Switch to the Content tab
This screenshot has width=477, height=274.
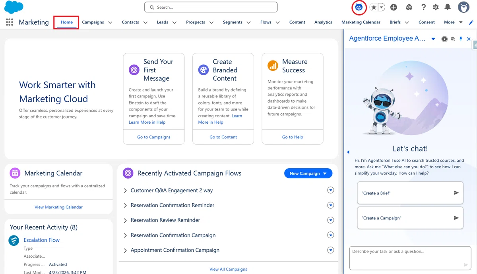click(297, 22)
